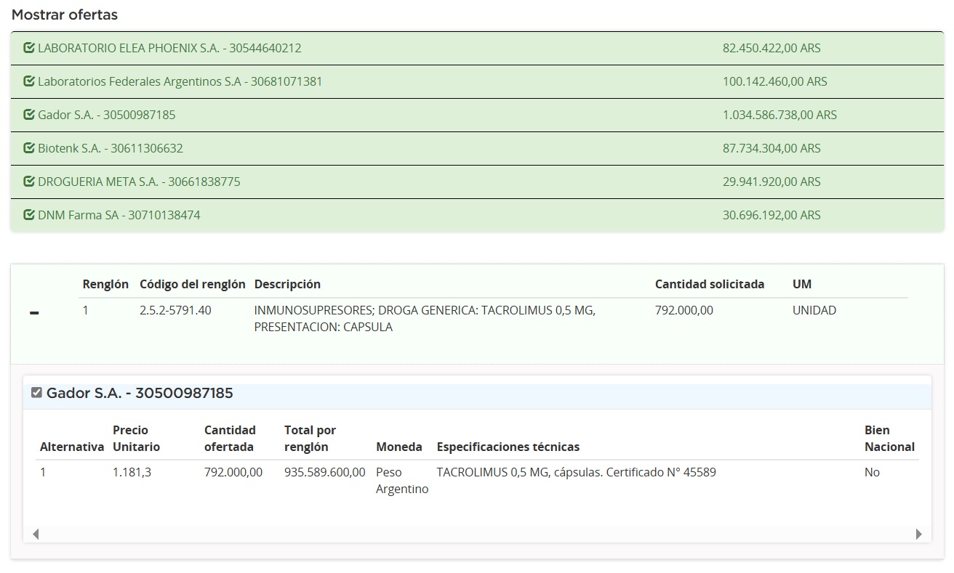Click the check icon beside Biotenk S.A.
954x573 pixels.
point(29,148)
